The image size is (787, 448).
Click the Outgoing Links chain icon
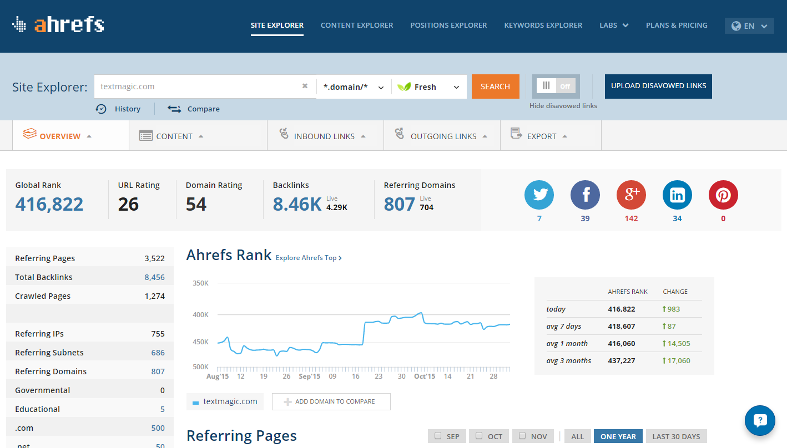[400, 134]
